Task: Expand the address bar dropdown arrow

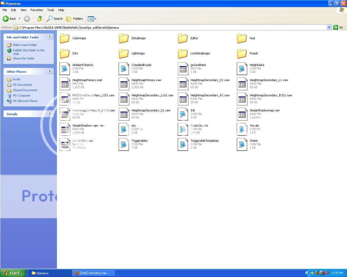Action: pyautogui.click(x=329, y=27)
